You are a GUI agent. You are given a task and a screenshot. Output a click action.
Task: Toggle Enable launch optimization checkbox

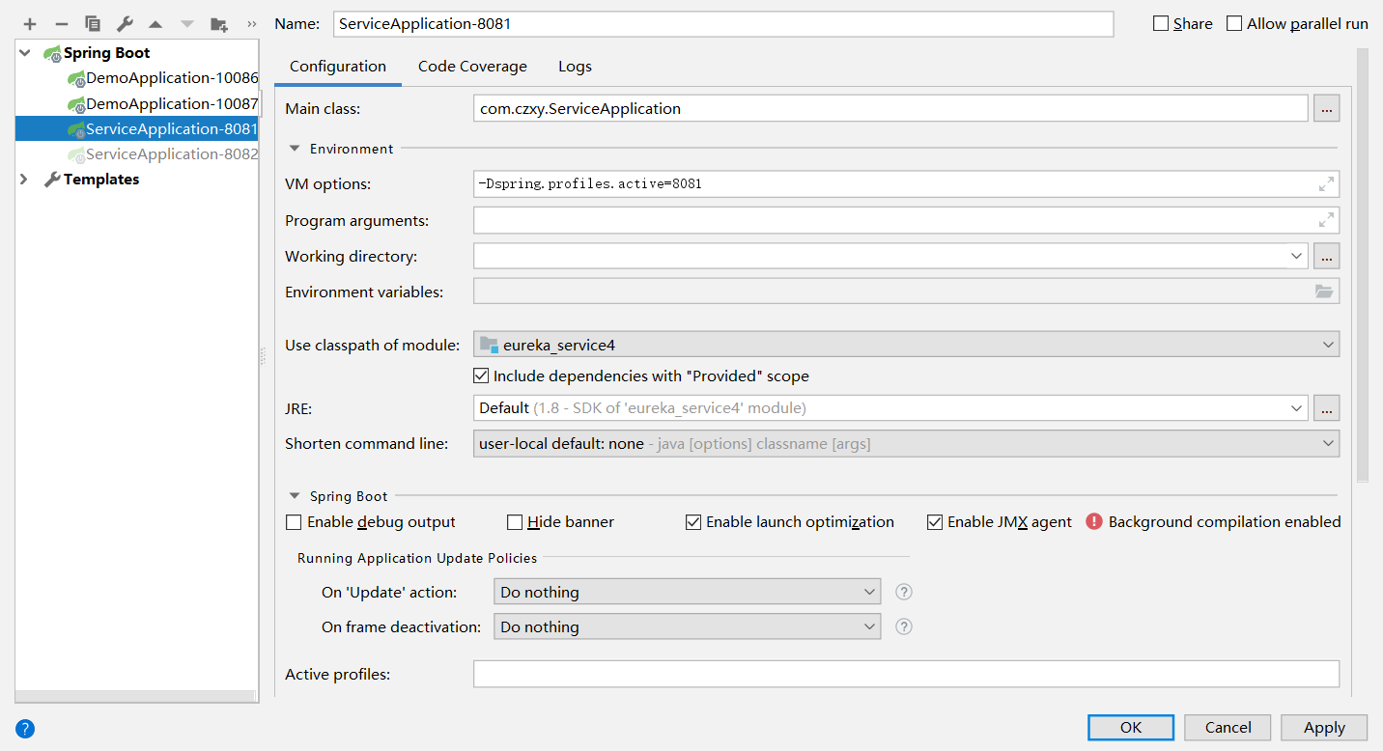click(692, 522)
